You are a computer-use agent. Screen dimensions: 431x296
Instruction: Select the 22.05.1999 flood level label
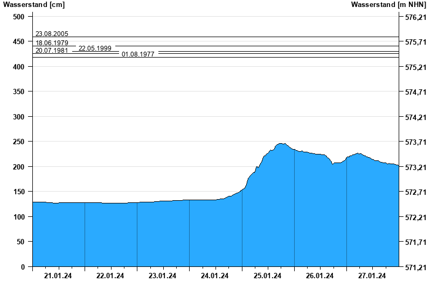(x=95, y=48)
